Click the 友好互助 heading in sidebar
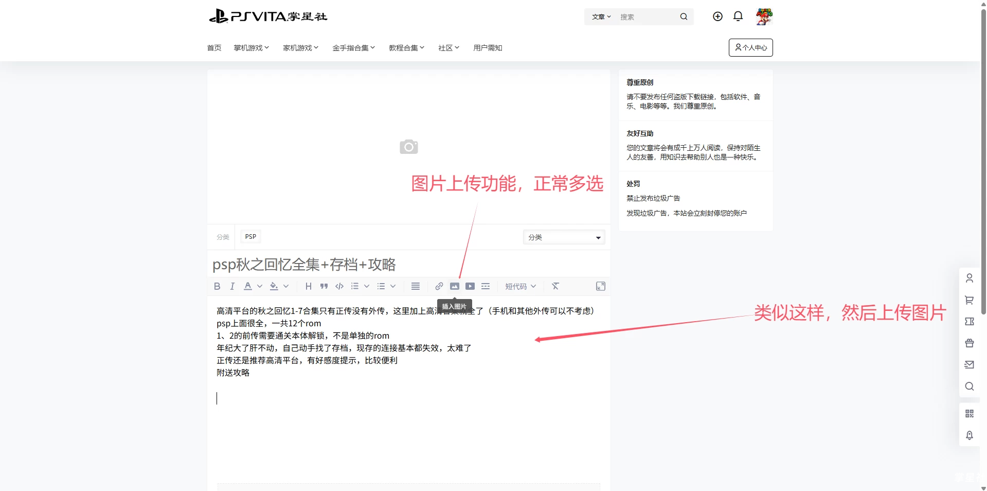The height and width of the screenshot is (491, 987). click(640, 133)
